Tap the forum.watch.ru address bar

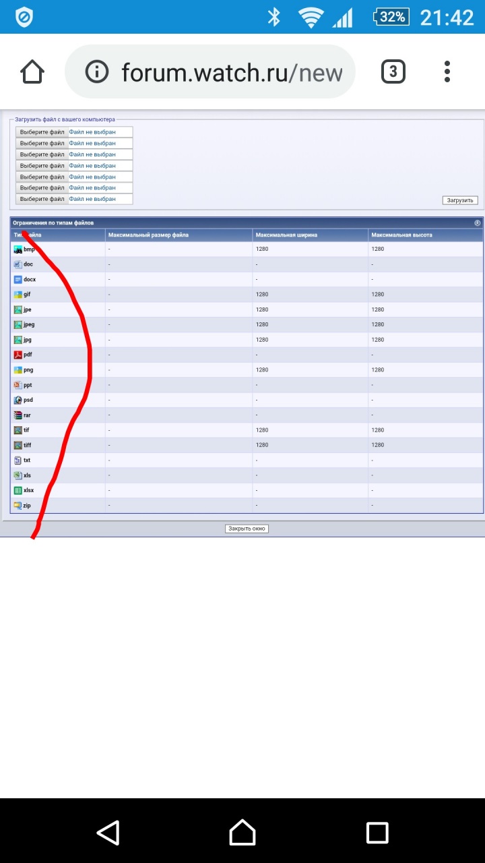[x=229, y=71]
